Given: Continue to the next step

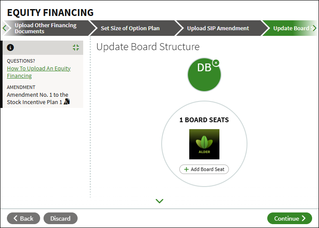Looking at the screenshot, I should point(290,218).
